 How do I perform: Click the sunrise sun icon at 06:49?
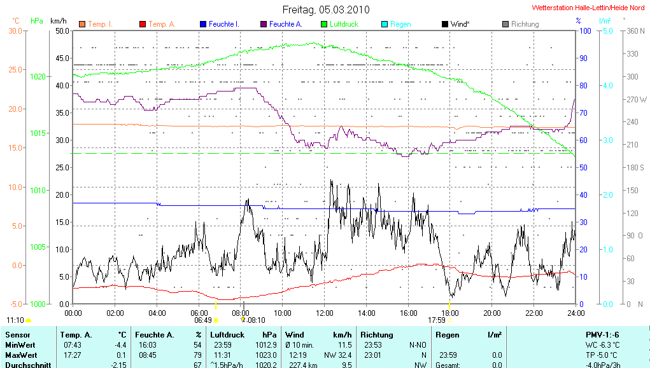tap(216, 320)
